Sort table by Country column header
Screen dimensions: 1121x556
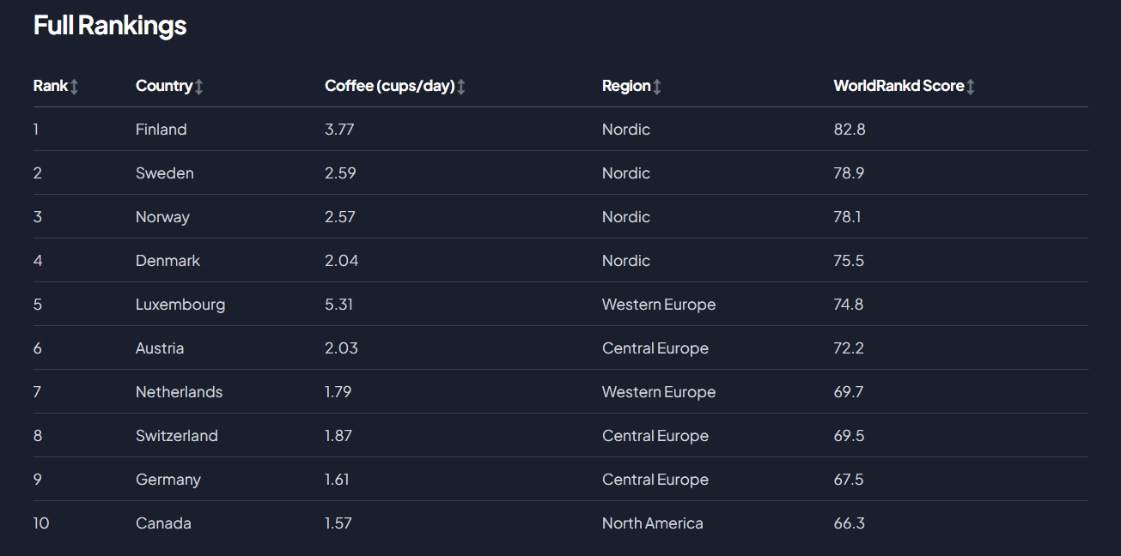click(164, 86)
